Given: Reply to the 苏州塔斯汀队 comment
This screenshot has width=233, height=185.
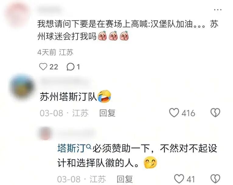Looking at the screenshot, I should coord(107,113).
